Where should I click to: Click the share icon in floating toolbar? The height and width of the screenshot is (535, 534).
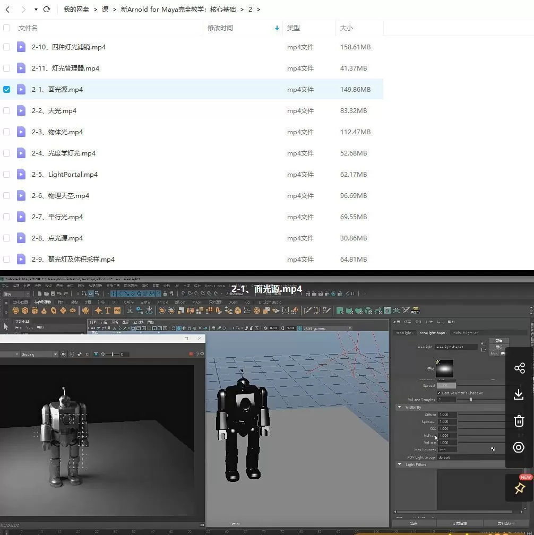click(x=519, y=368)
